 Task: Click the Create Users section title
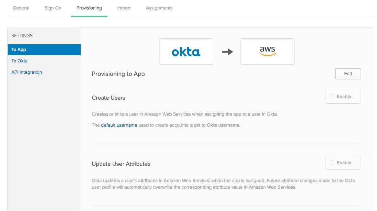click(x=108, y=98)
